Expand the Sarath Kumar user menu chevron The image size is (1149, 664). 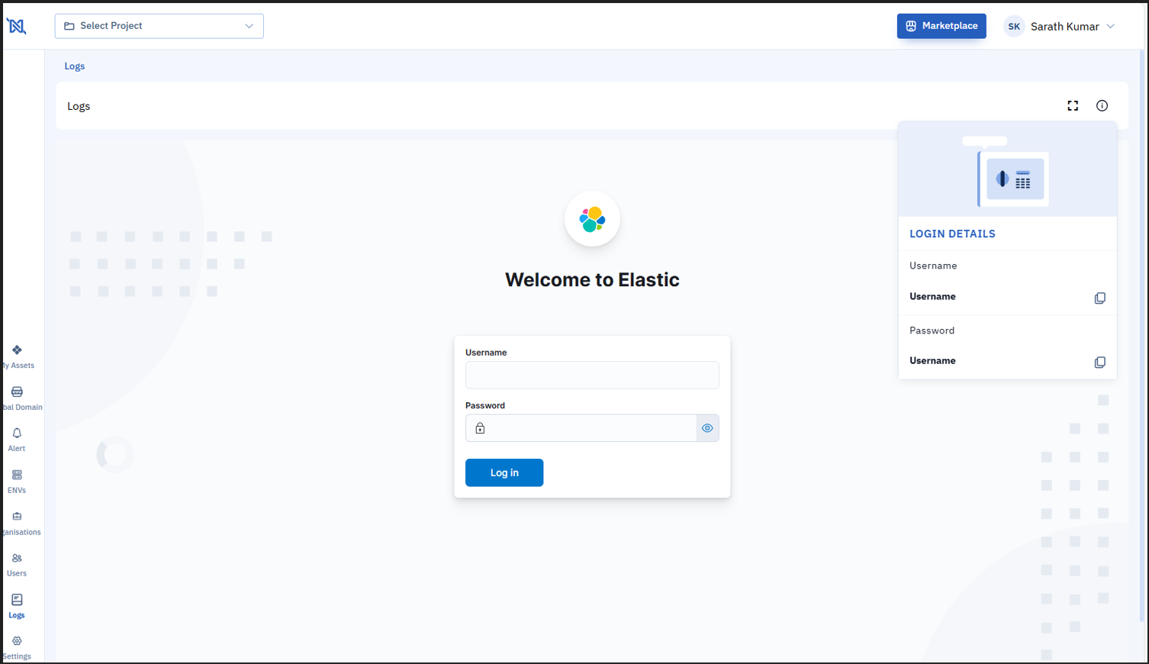1111,26
